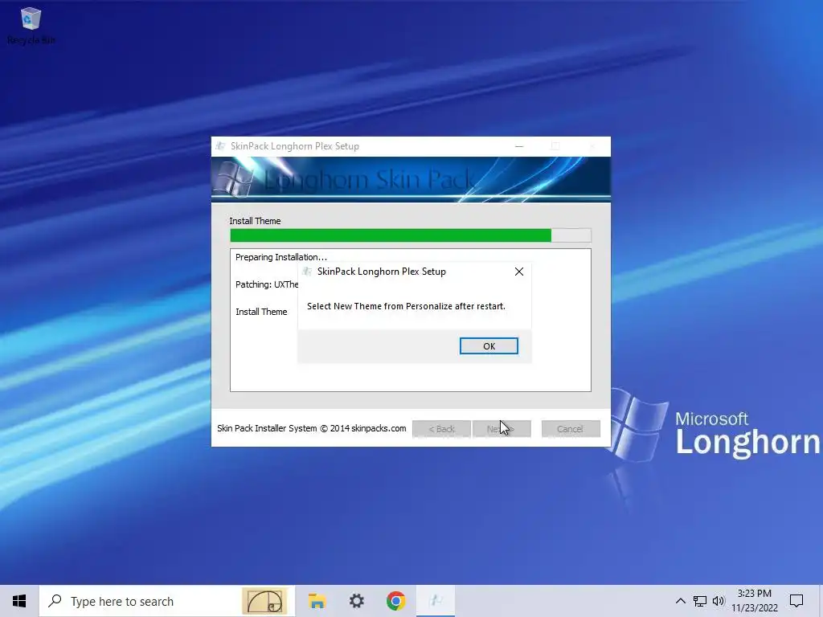Click the message dialog title icon
Image resolution: width=823 pixels, height=617 pixels.
pyautogui.click(x=307, y=272)
